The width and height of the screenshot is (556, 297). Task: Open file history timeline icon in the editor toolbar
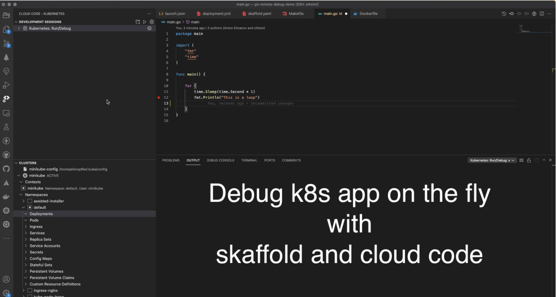pyautogui.click(x=504, y=14)
